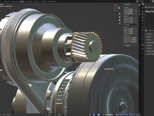This screenshot has height=116, width=154.
Task: Toggle viewport overlays button
Action: point(99,115)
